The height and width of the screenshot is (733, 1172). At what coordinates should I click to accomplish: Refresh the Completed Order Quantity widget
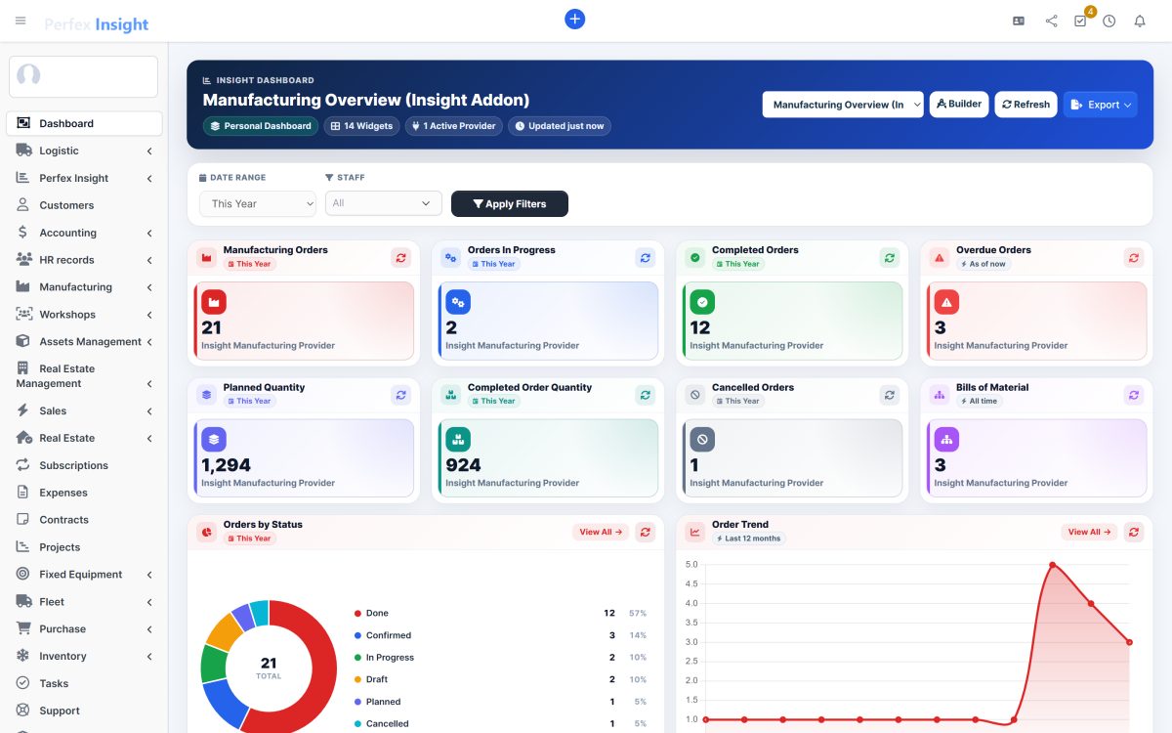[645, 395]
